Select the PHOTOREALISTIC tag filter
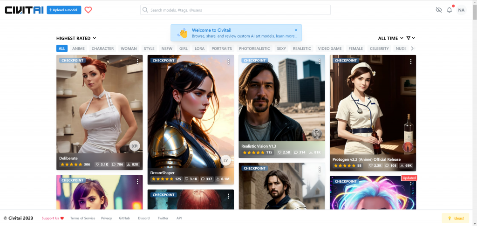 coord(254,48)
